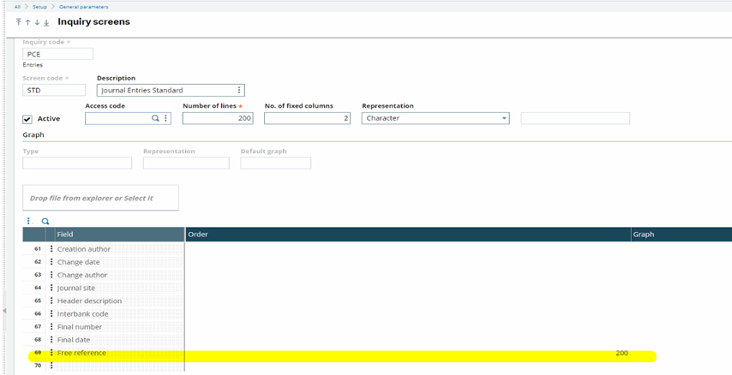Toggle the Active checkbox
Image resolution: width=732 pixels, height=375 pixels.
click(x=27, y=119)
